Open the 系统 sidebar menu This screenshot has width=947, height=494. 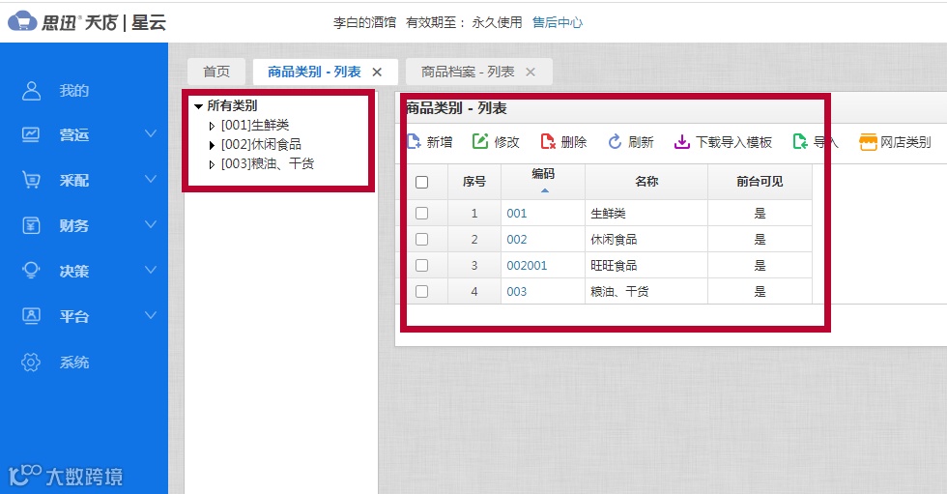(x=74, y=362)
